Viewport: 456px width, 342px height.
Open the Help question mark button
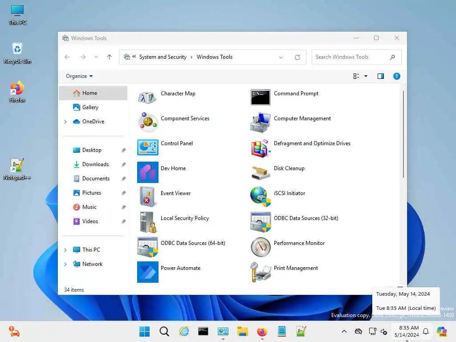(x=396, y=76)
